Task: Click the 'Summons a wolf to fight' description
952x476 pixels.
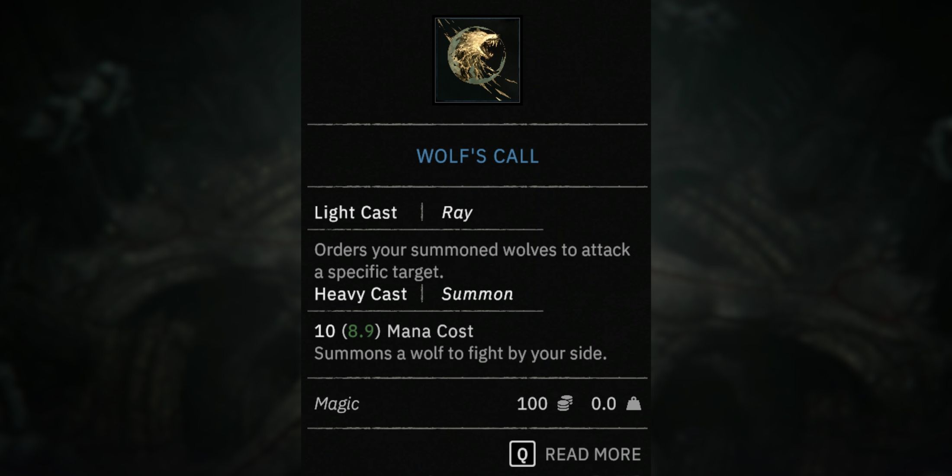Action: point(460,354)
